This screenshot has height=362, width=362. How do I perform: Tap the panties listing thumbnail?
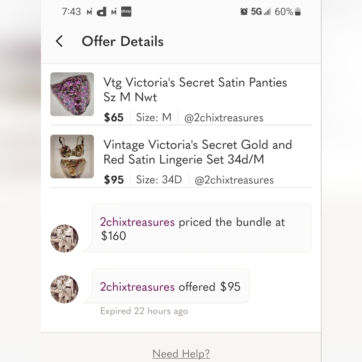point(72,94)
